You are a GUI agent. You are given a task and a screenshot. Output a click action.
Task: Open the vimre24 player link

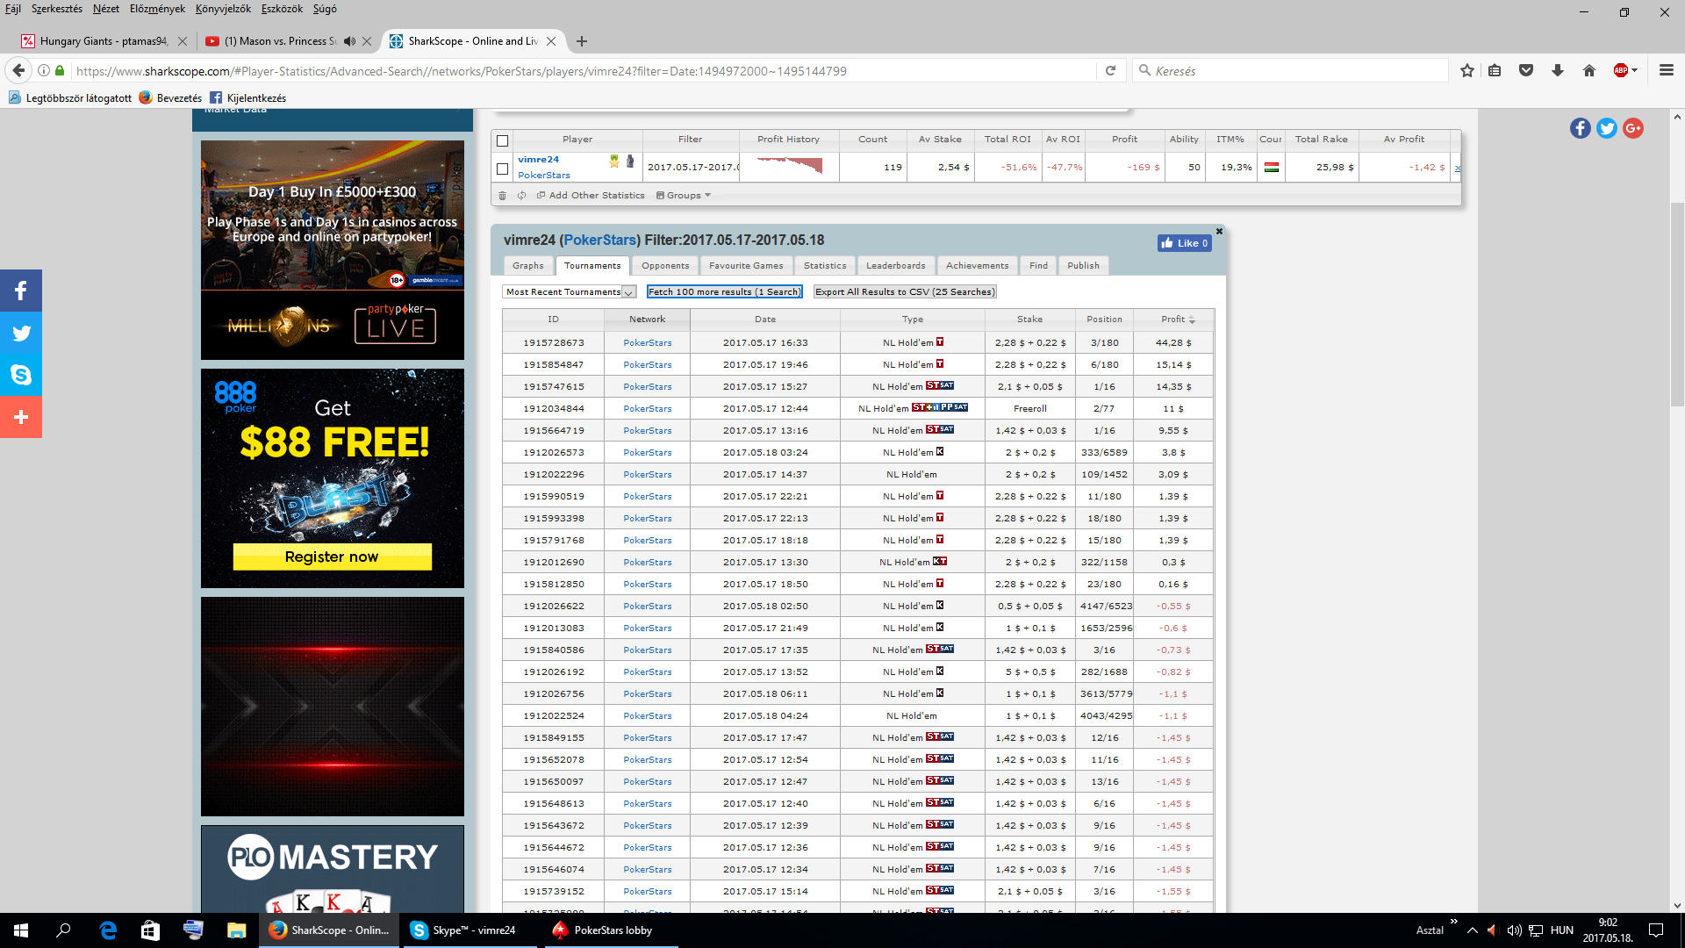tap(538, 160)
